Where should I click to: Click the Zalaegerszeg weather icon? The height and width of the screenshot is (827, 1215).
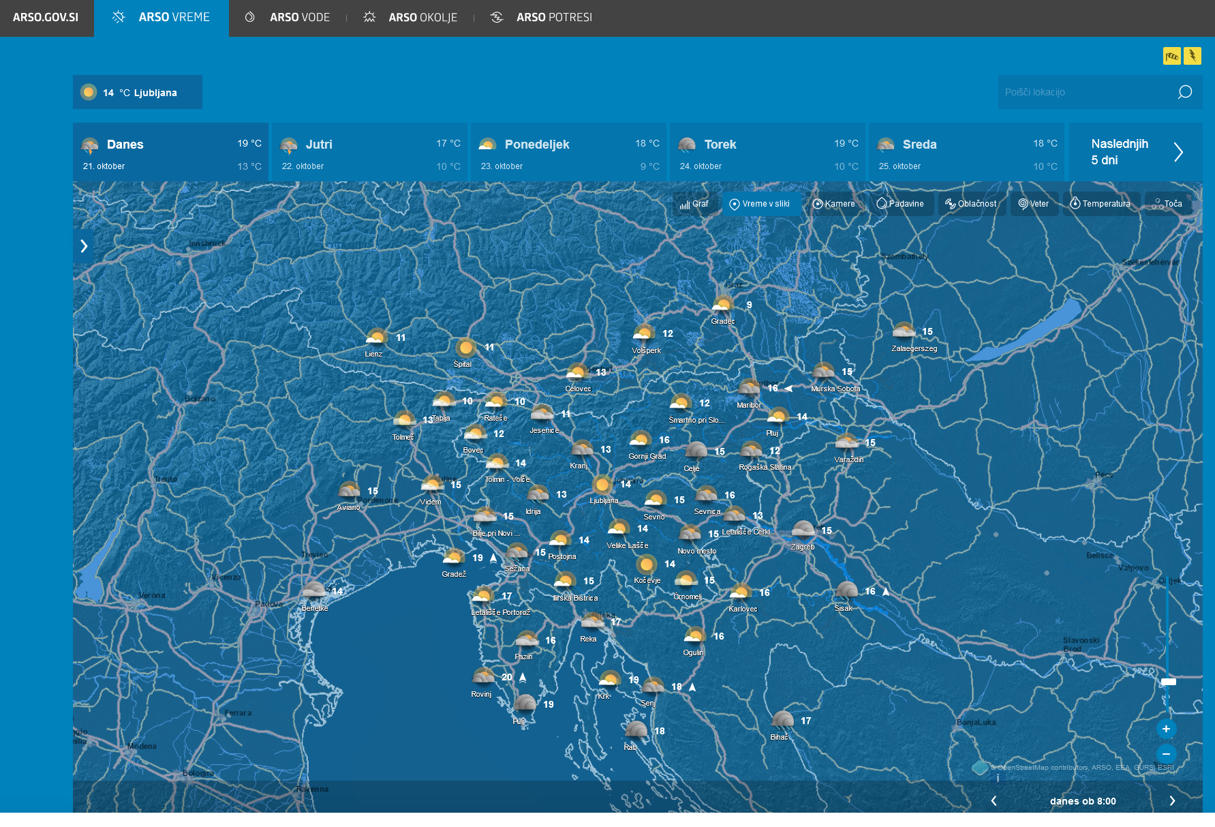point(904,331)
